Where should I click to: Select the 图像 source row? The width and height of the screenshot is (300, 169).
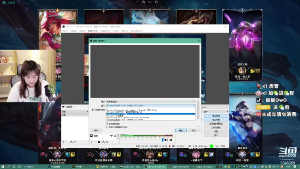[x=103, y=136]
